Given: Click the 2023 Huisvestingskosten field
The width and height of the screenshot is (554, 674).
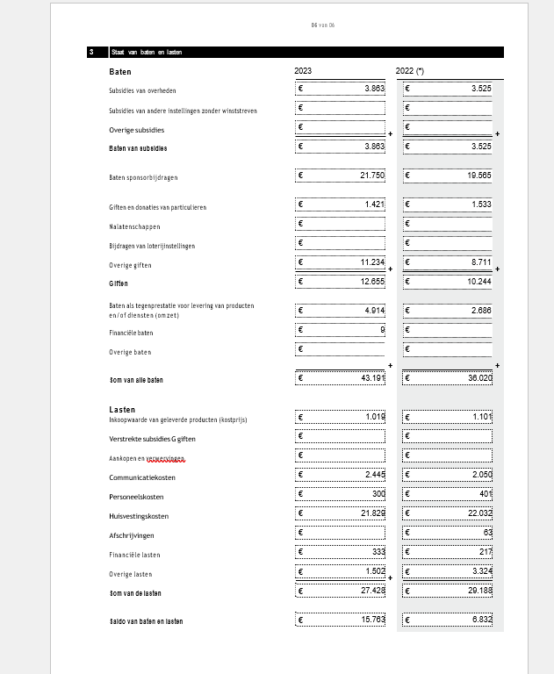Looking at the screenshot, I should [341, 514].
